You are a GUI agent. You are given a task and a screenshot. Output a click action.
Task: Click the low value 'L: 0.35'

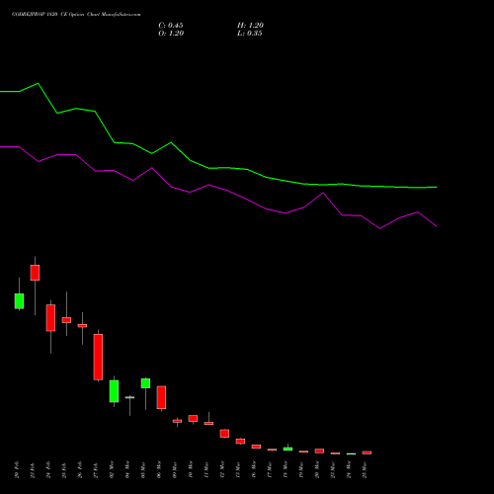[250, 34]
